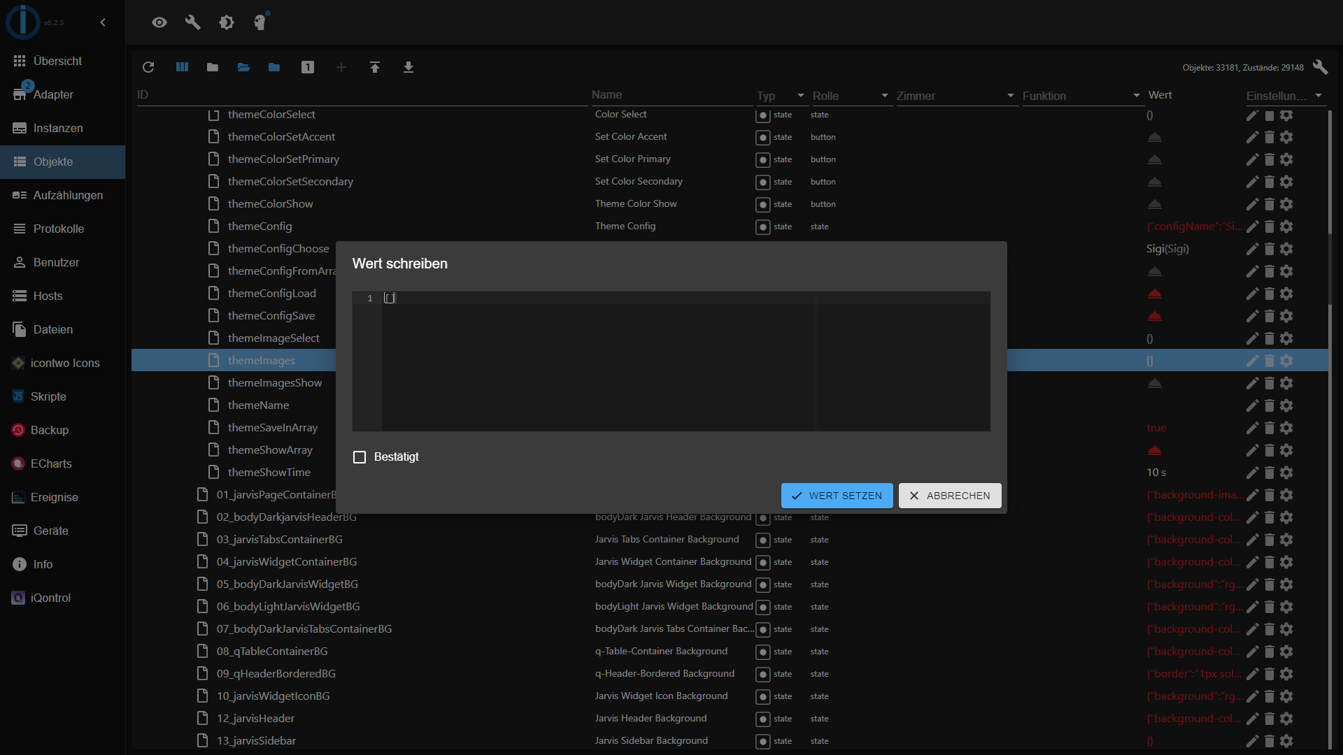Select the 04_jarvisWidgetContainerBG row
This screenshot has width=1343, height=755.
730,562
